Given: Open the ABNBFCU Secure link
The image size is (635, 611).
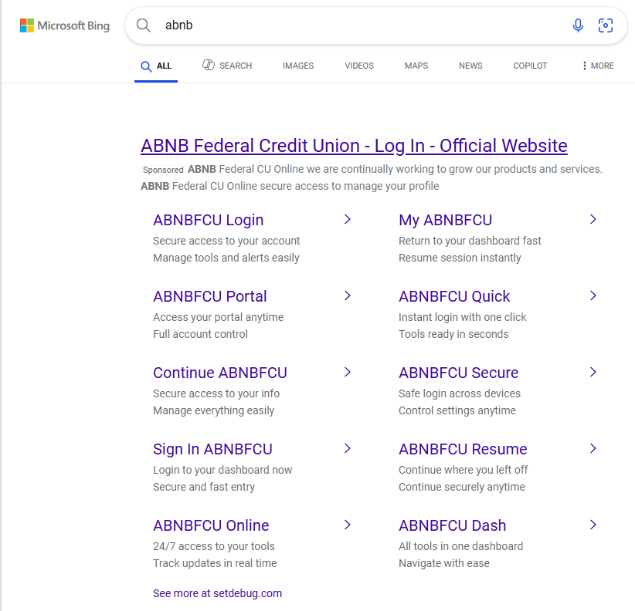Looking at the screenshot, I should point(458,373).
